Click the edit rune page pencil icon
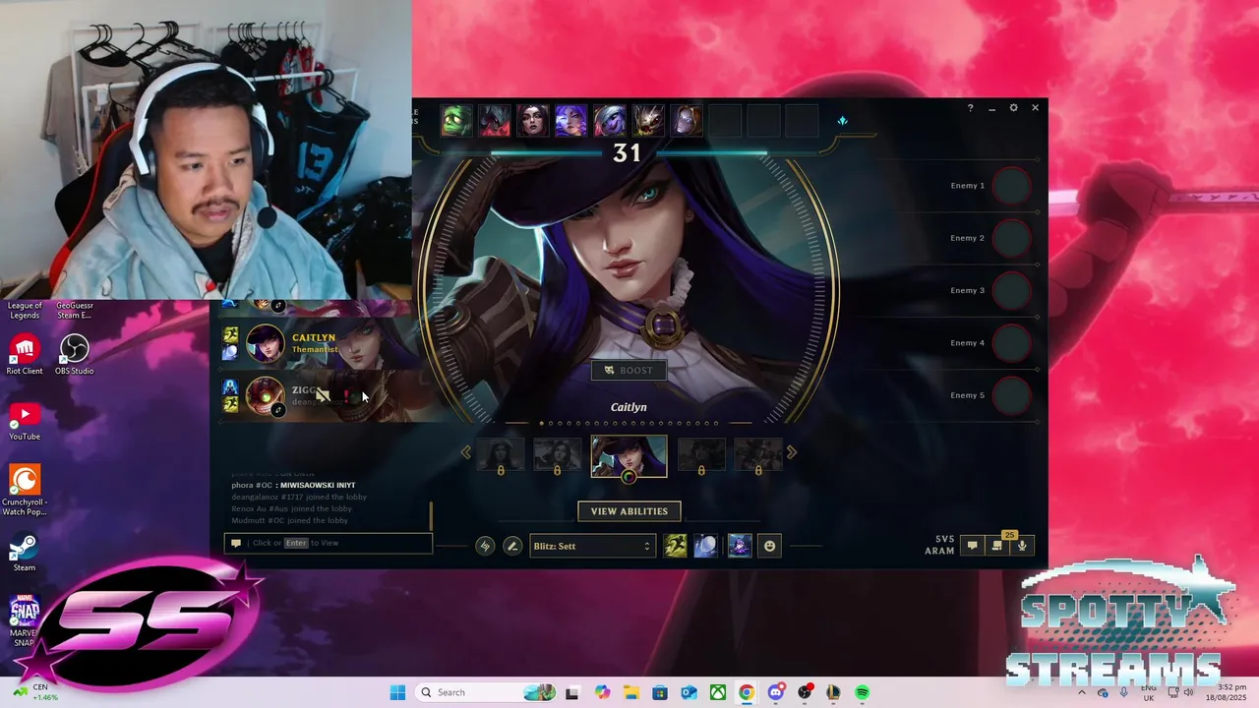Viewport: 1259px width, 708px height. tap(512, 546)
